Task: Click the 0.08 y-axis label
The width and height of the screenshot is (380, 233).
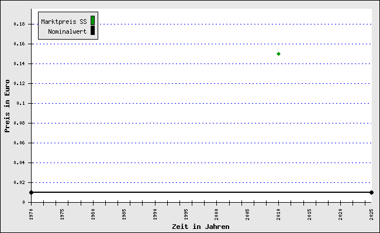Action: tap(19, 123)
